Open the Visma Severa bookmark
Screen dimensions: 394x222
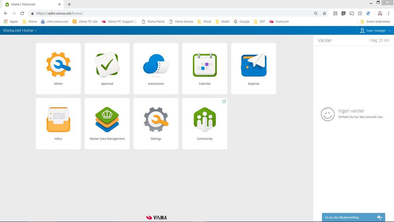pyautogui.click(x=181, y=22)
